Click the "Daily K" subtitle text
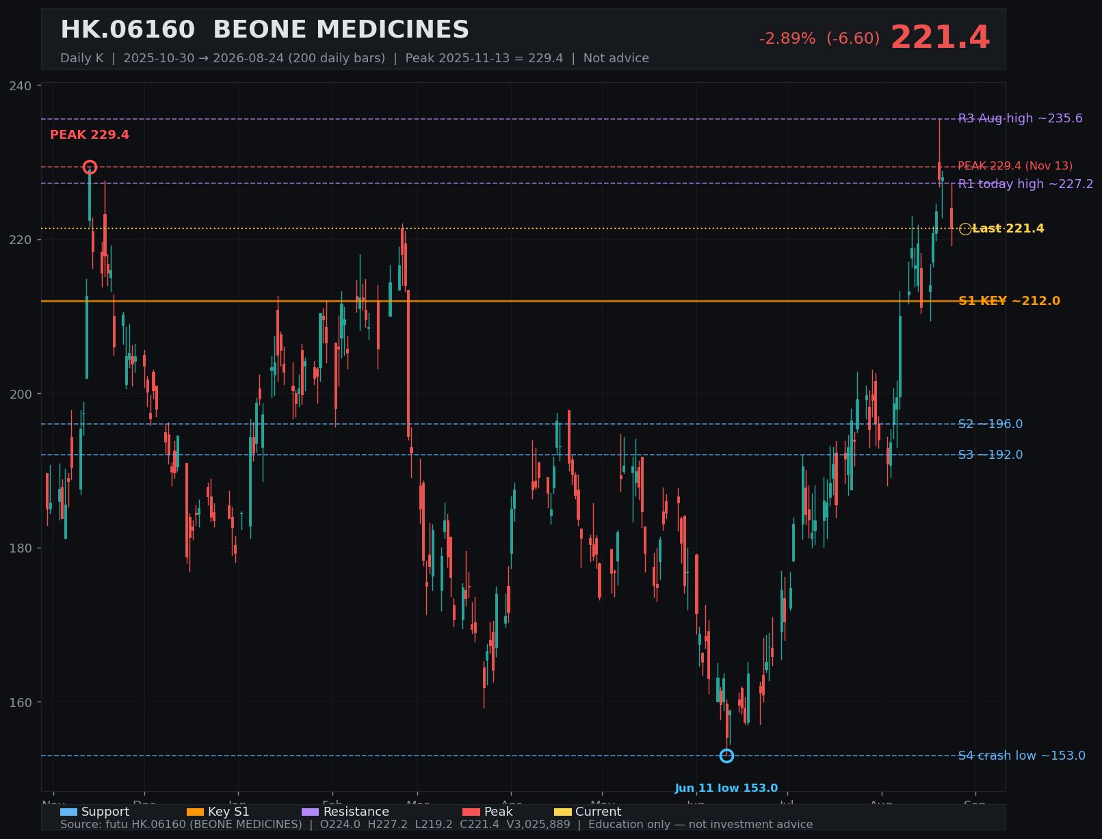Image resolution: width=1102 pixels, height=839 pixels. [81, 58]
